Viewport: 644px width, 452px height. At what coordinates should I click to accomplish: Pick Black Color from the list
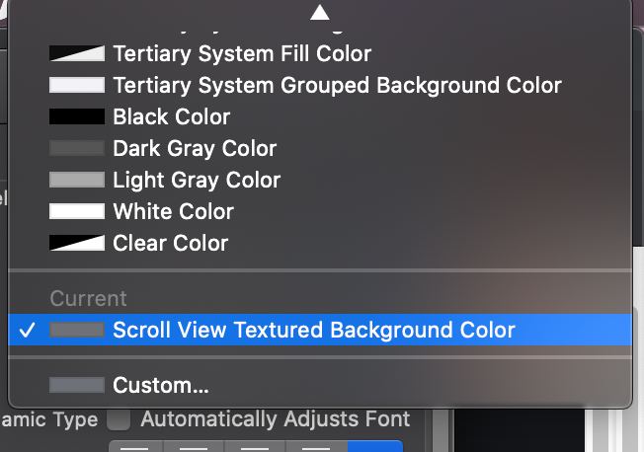pyautogui.click(x=171, y=116)
